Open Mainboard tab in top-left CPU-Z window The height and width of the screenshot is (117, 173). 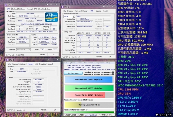tap(22, 9)
